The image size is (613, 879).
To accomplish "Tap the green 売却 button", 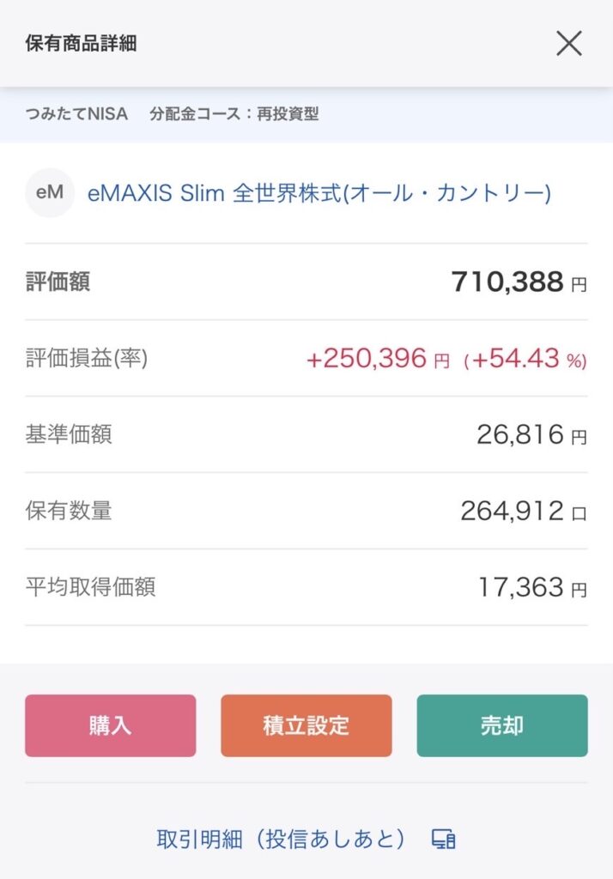I will click(502, 725).
